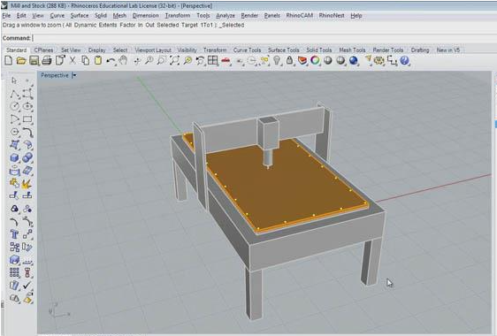
Task: Save the model with floppy disk icon
Action: pyautogui.click(x=34, y=60)
